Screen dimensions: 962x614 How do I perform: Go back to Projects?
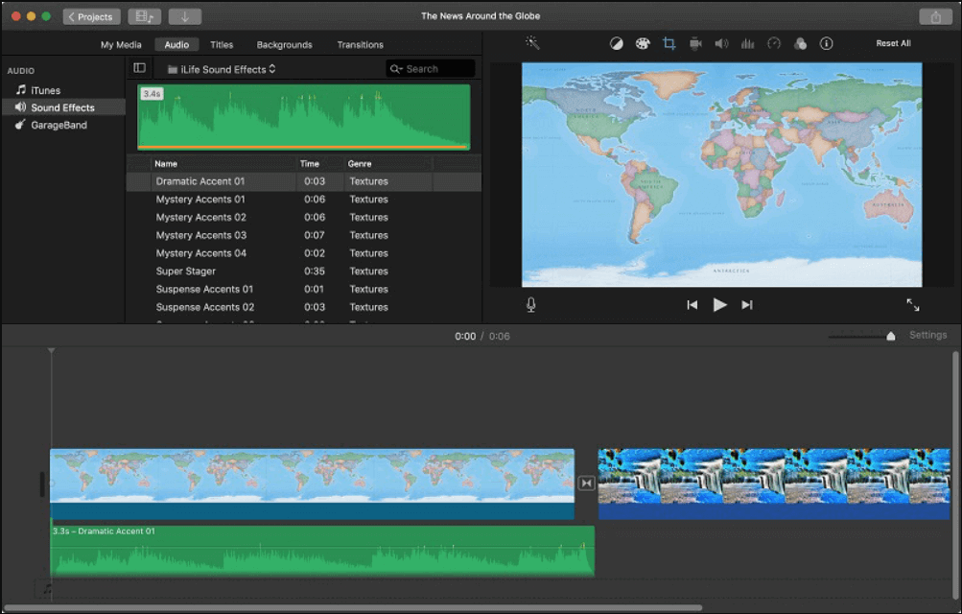[x=90, y=16]
